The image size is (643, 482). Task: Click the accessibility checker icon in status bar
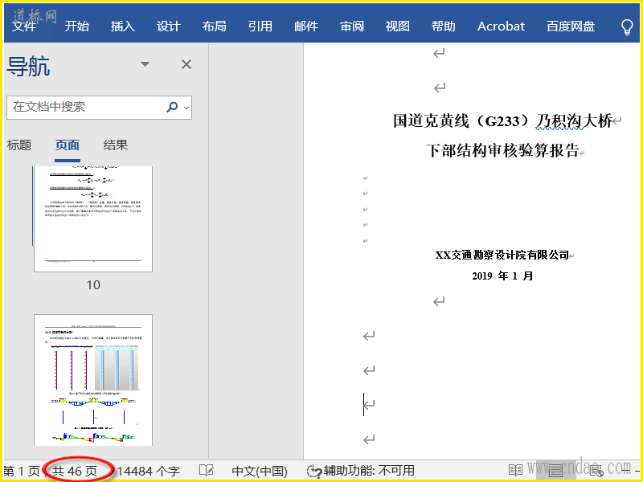pos(313,471)
